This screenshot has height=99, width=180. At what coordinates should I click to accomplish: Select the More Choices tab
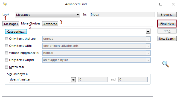click(x=31, y=23)
